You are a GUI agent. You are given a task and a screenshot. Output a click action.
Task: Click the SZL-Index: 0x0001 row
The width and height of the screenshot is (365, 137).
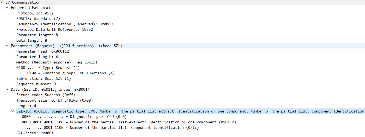click(x=35, y=133)
